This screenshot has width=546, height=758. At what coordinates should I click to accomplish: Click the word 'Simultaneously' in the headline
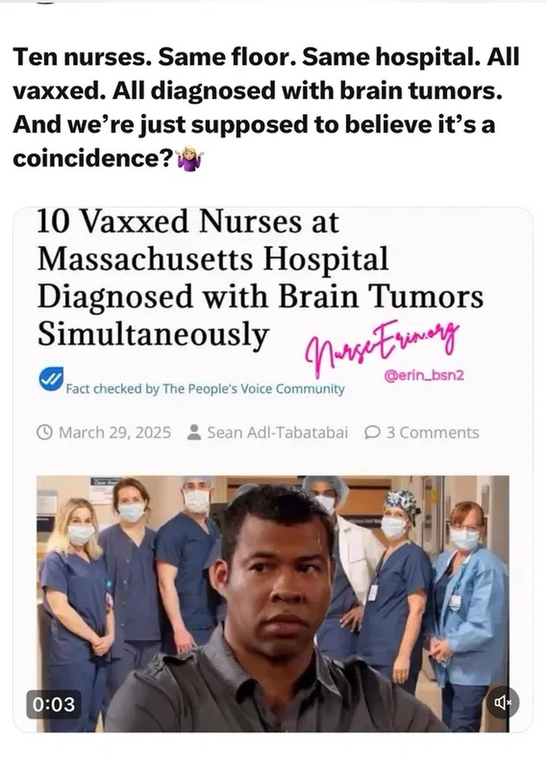(x=153, y=334)
